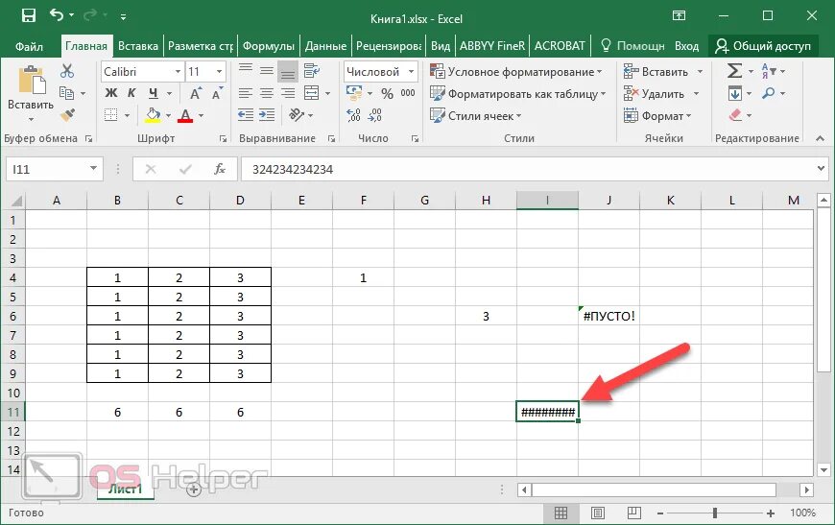Screen dimensions: 835x525
Task: Toggle italic formatting (К)
Action: [131, 93]
